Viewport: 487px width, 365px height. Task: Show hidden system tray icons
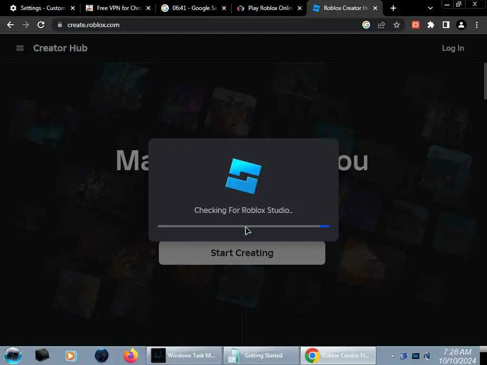pyautogui.click(x=392, y=356)
